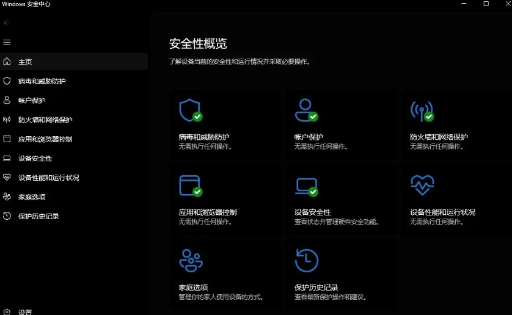The image size is (512, 315).
Task: Click the text 管理你的家人使用设备的方式。
Action: 221,297
